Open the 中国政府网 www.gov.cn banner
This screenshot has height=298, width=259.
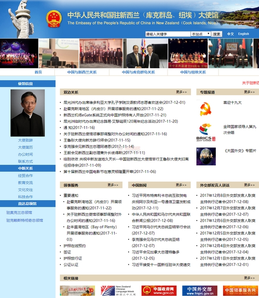159,291
